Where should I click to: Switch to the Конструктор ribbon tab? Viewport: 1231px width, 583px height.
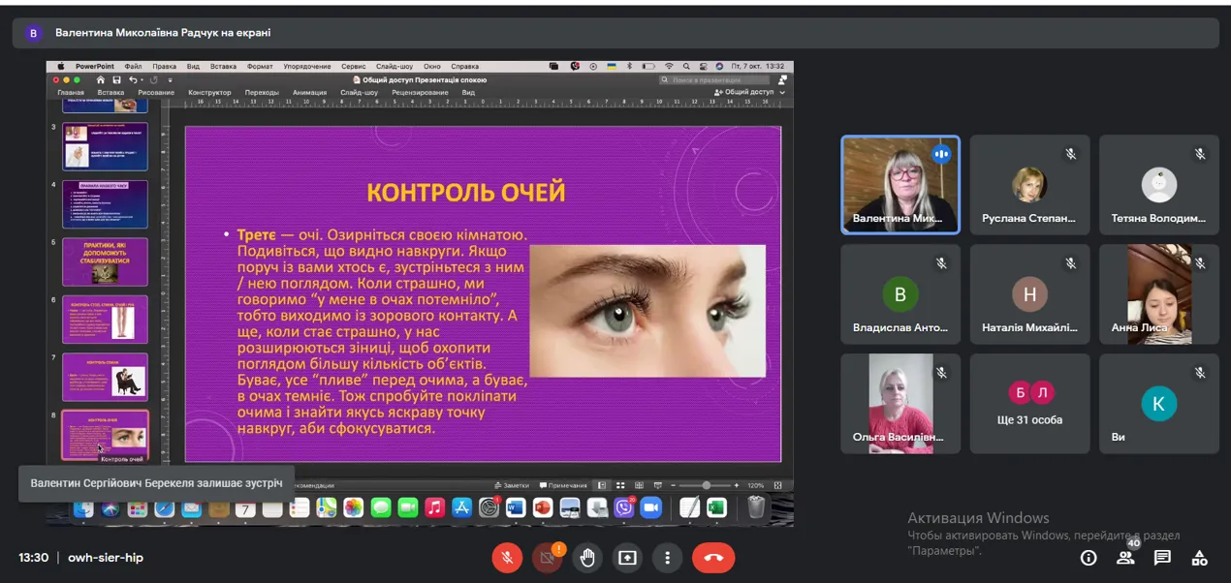(208, 93)
